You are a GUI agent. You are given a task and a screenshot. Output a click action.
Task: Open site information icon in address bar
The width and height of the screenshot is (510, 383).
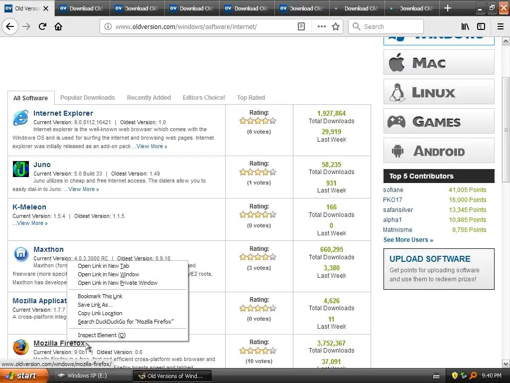coord(108,26)
